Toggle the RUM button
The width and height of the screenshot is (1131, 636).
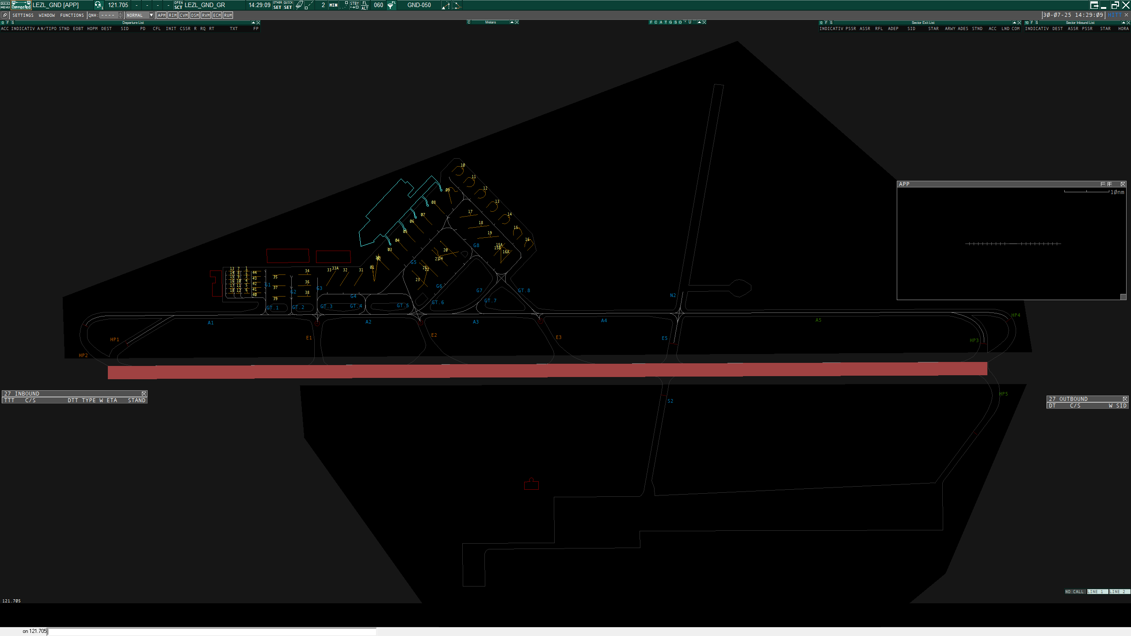point(228,15)
